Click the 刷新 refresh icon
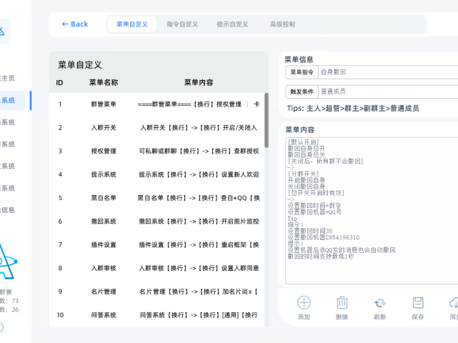458x343 pixels. tap(379, 303)
